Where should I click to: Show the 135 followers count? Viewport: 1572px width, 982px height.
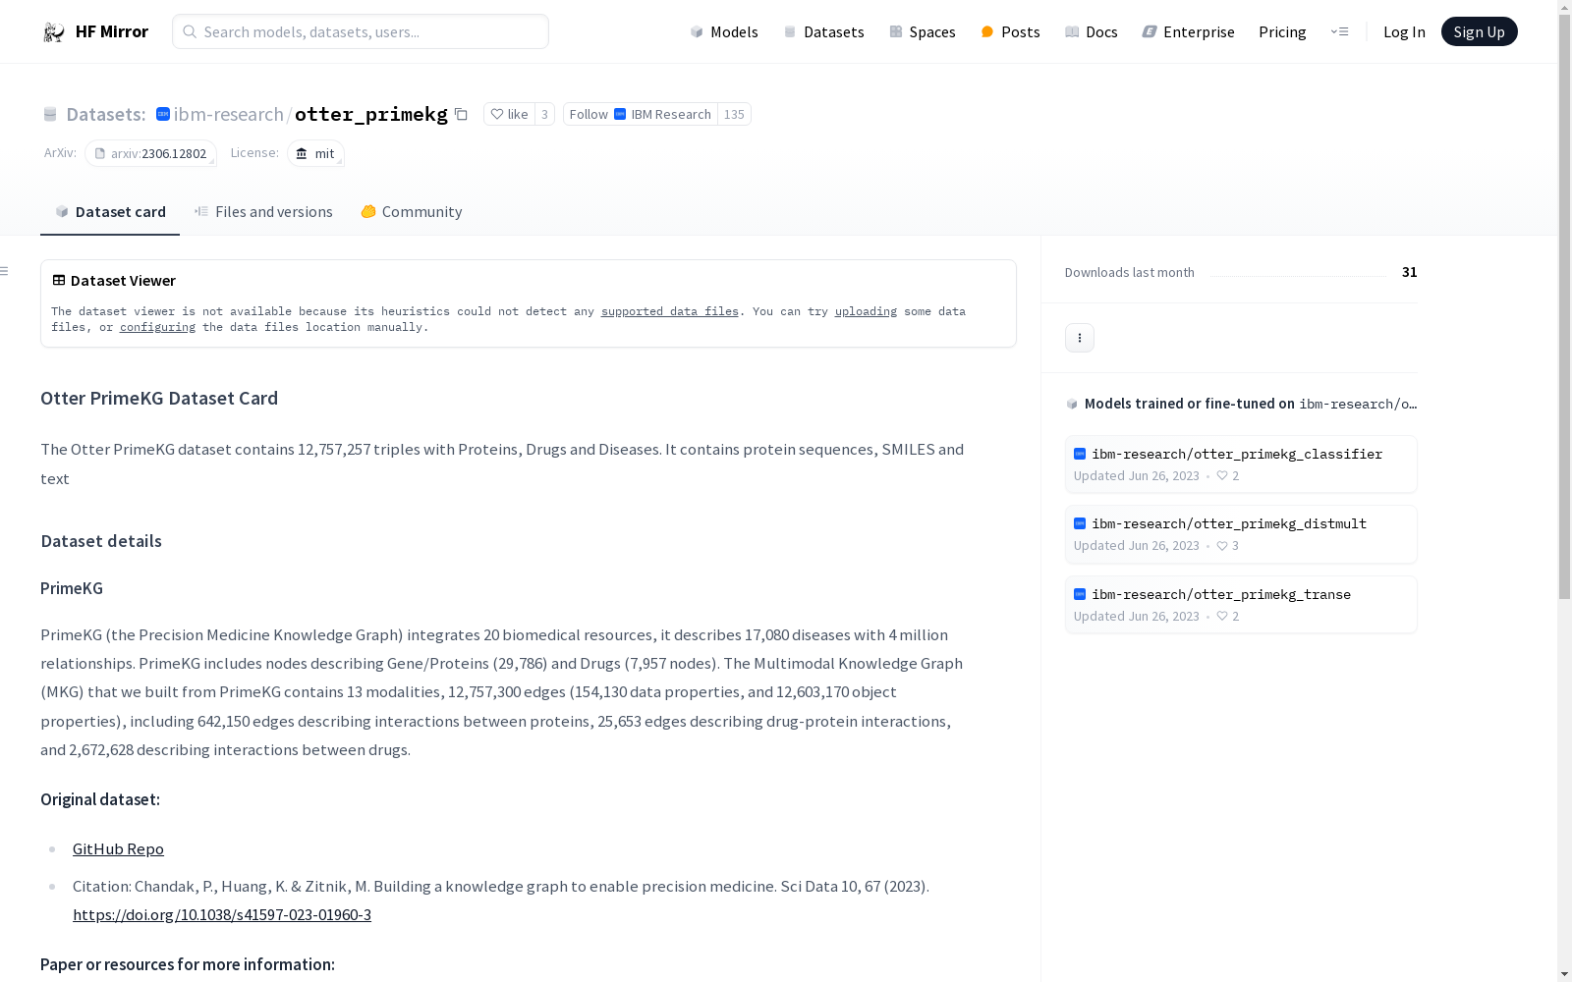tap(734, 114)
